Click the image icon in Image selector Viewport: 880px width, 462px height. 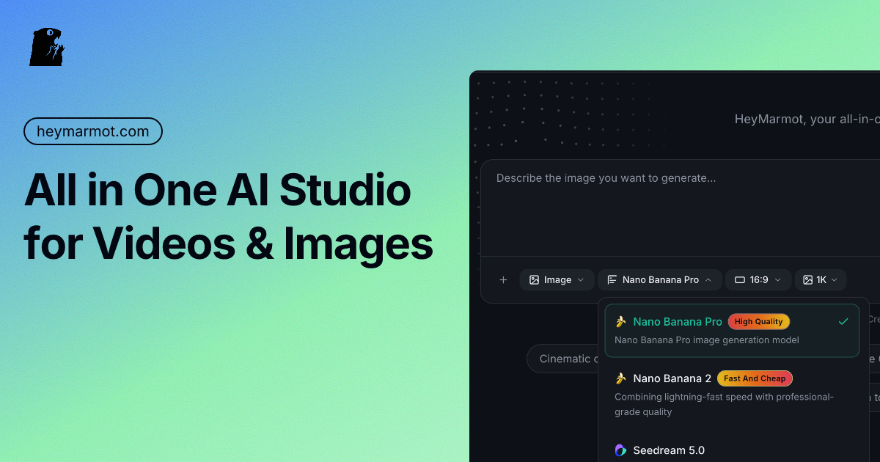pyautogui.click(x=535, y=279)
